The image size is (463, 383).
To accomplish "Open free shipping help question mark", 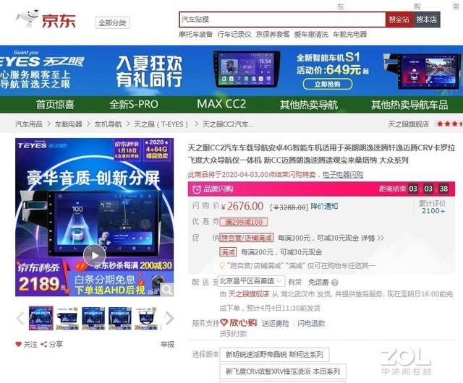I will (x=334, y=283).
